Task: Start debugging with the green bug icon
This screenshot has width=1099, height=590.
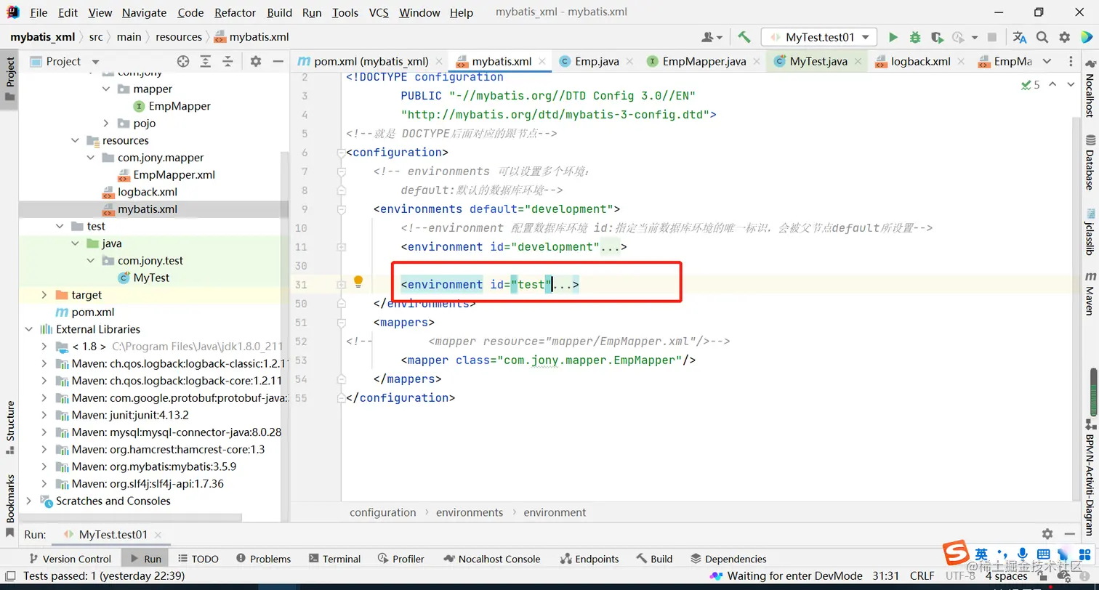Action: tap(915, 37)
